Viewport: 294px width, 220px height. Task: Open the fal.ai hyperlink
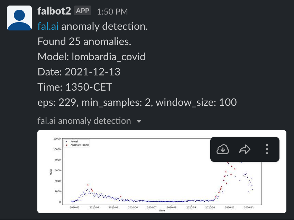tap(48, 26)
